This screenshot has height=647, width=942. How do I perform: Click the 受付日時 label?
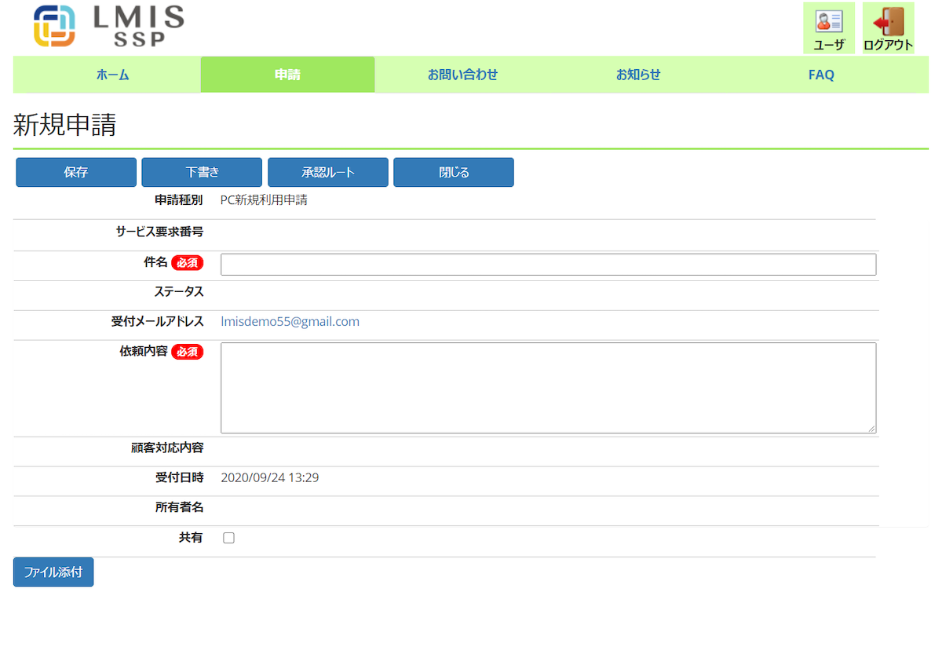(179, 477)
